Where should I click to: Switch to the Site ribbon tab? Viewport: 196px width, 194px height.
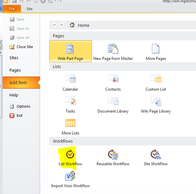29,9
